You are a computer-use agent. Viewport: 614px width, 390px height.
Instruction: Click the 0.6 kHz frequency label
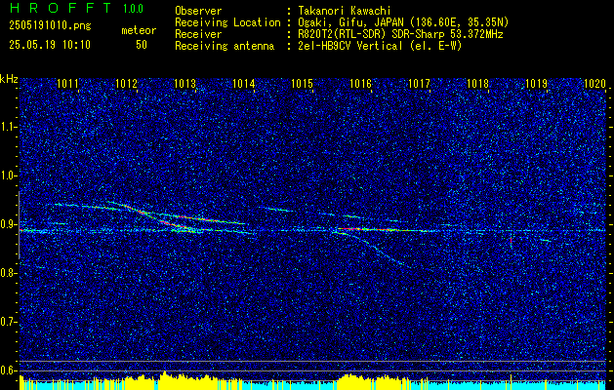coord(9,370)
